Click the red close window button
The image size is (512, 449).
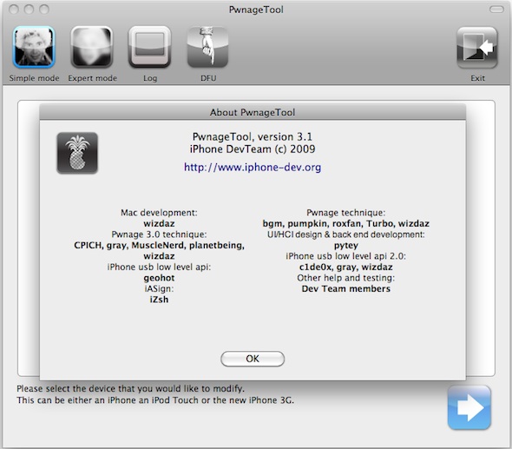pos(14,10)
